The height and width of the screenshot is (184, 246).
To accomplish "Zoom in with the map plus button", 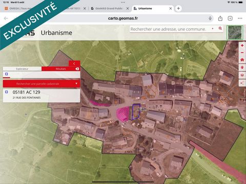I will tap(242, 45).
